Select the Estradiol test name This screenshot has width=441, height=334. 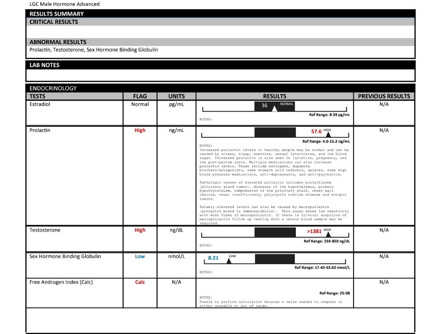pyautogui.click(x=40, y=104)
